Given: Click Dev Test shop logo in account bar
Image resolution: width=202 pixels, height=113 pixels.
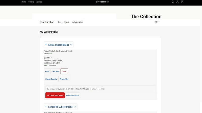Looking at the screenshot, I should tap(47, 22).
